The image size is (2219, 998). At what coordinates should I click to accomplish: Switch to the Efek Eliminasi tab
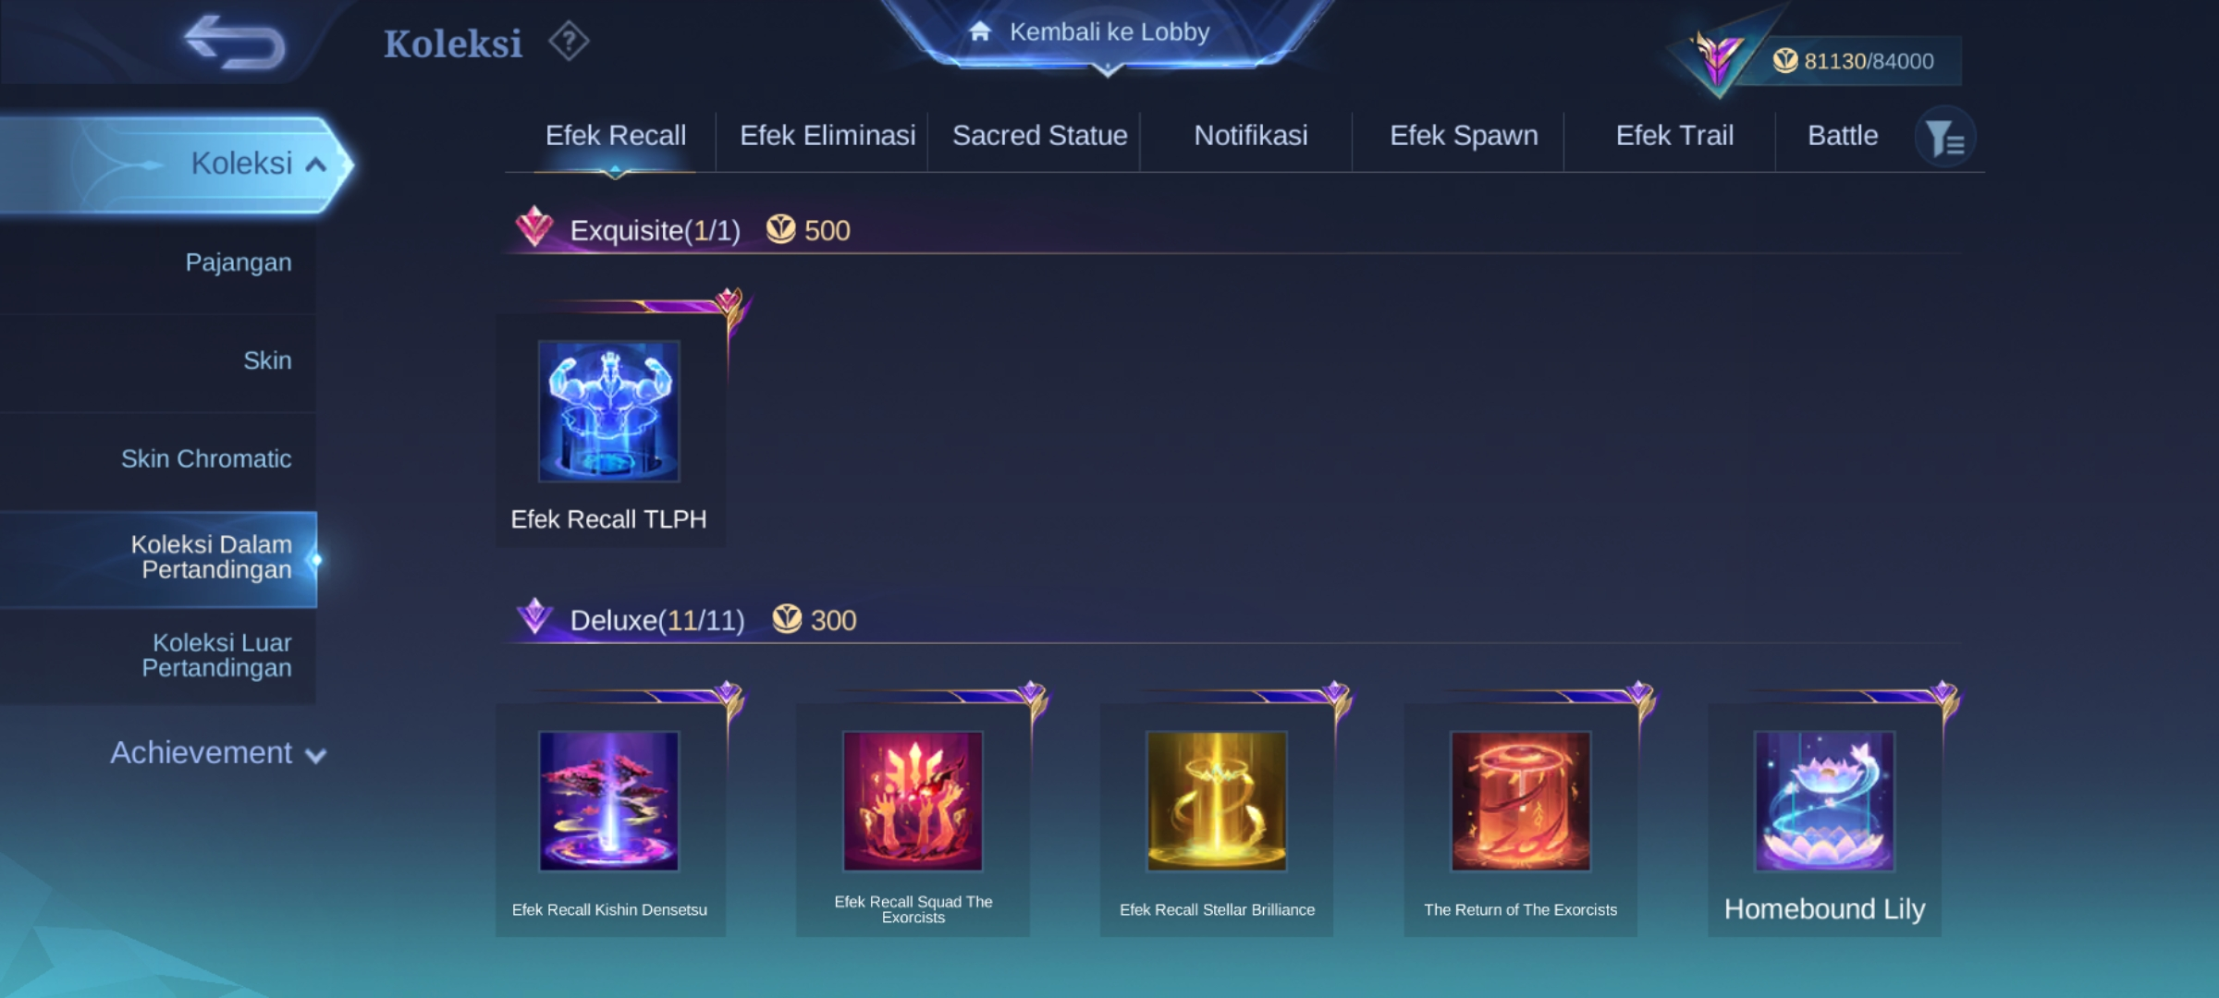(828, 136)
